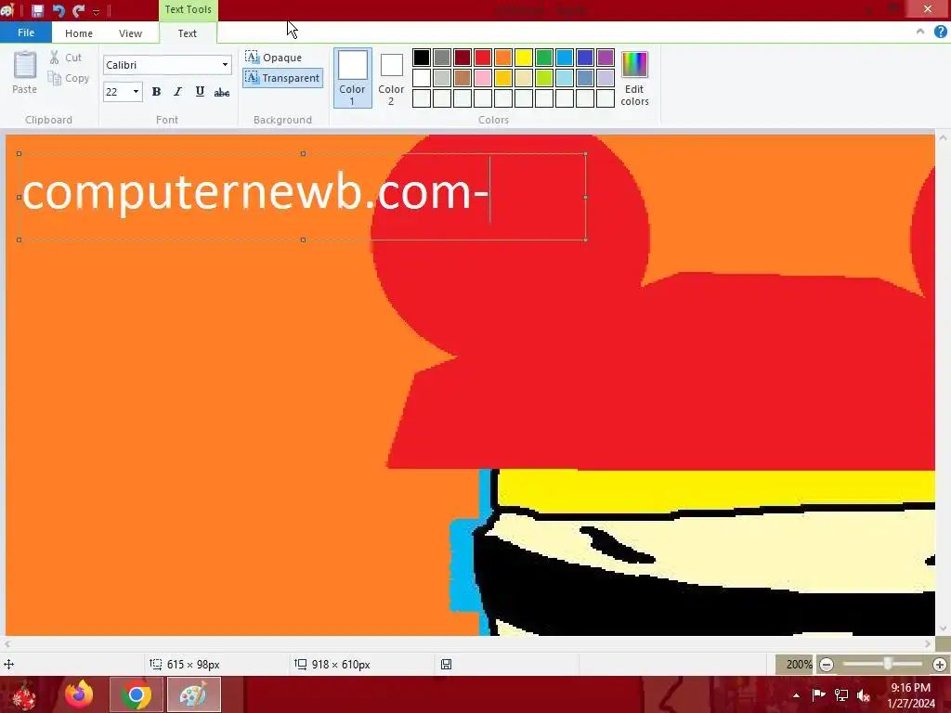Click the Action Center flag tray icon
The height and width of the screenshot is (713, 951).
(x=818, y=694)
